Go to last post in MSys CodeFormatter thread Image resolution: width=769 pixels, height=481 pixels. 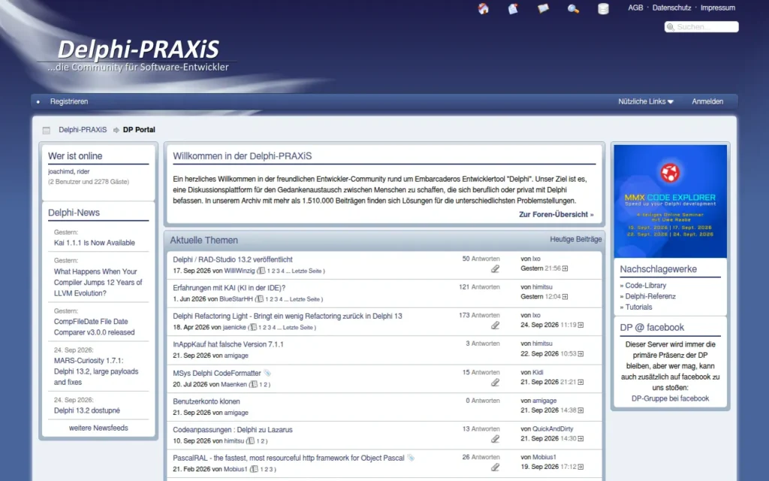pyautogui.click(x=581, y=382)
